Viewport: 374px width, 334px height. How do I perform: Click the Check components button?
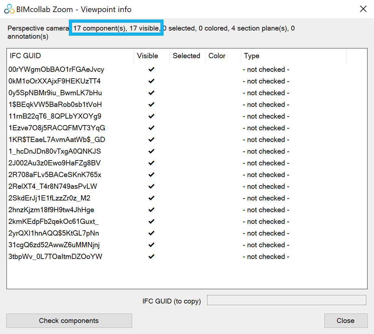pyautogui.click(x=69, y=320)
